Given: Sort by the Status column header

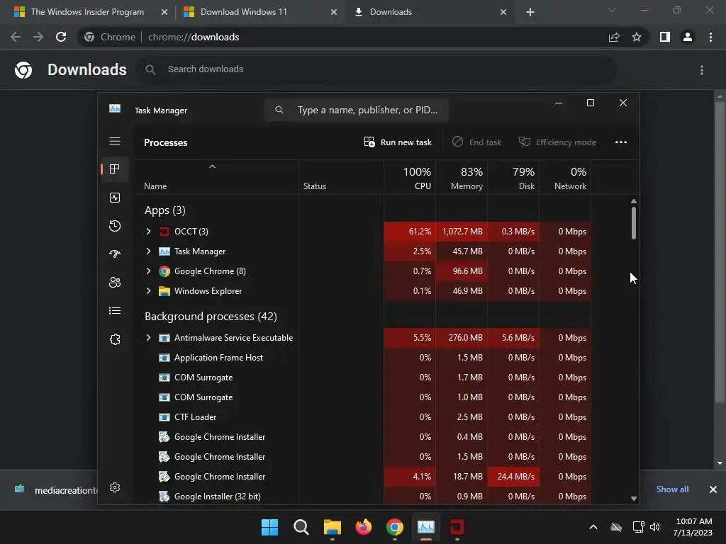Looking at the screenshot, I should (314, 186).
